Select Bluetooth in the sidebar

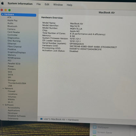point(12,26)
